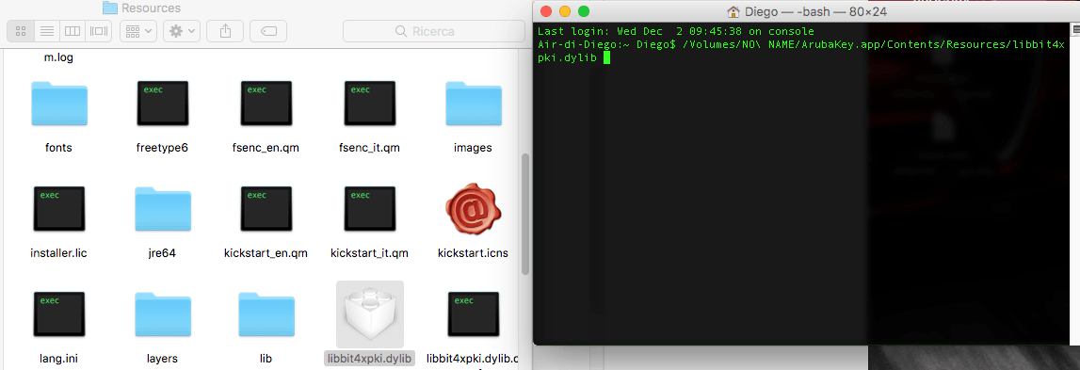Click the lib folder label
Image resolution: width=1080 pixels, height=370 pixels.
pos(266,359)
